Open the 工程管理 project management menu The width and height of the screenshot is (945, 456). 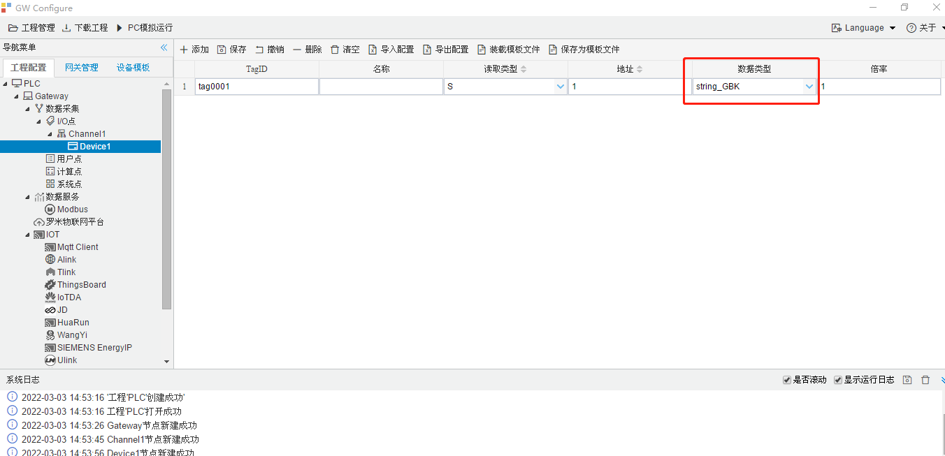[31, 28]
